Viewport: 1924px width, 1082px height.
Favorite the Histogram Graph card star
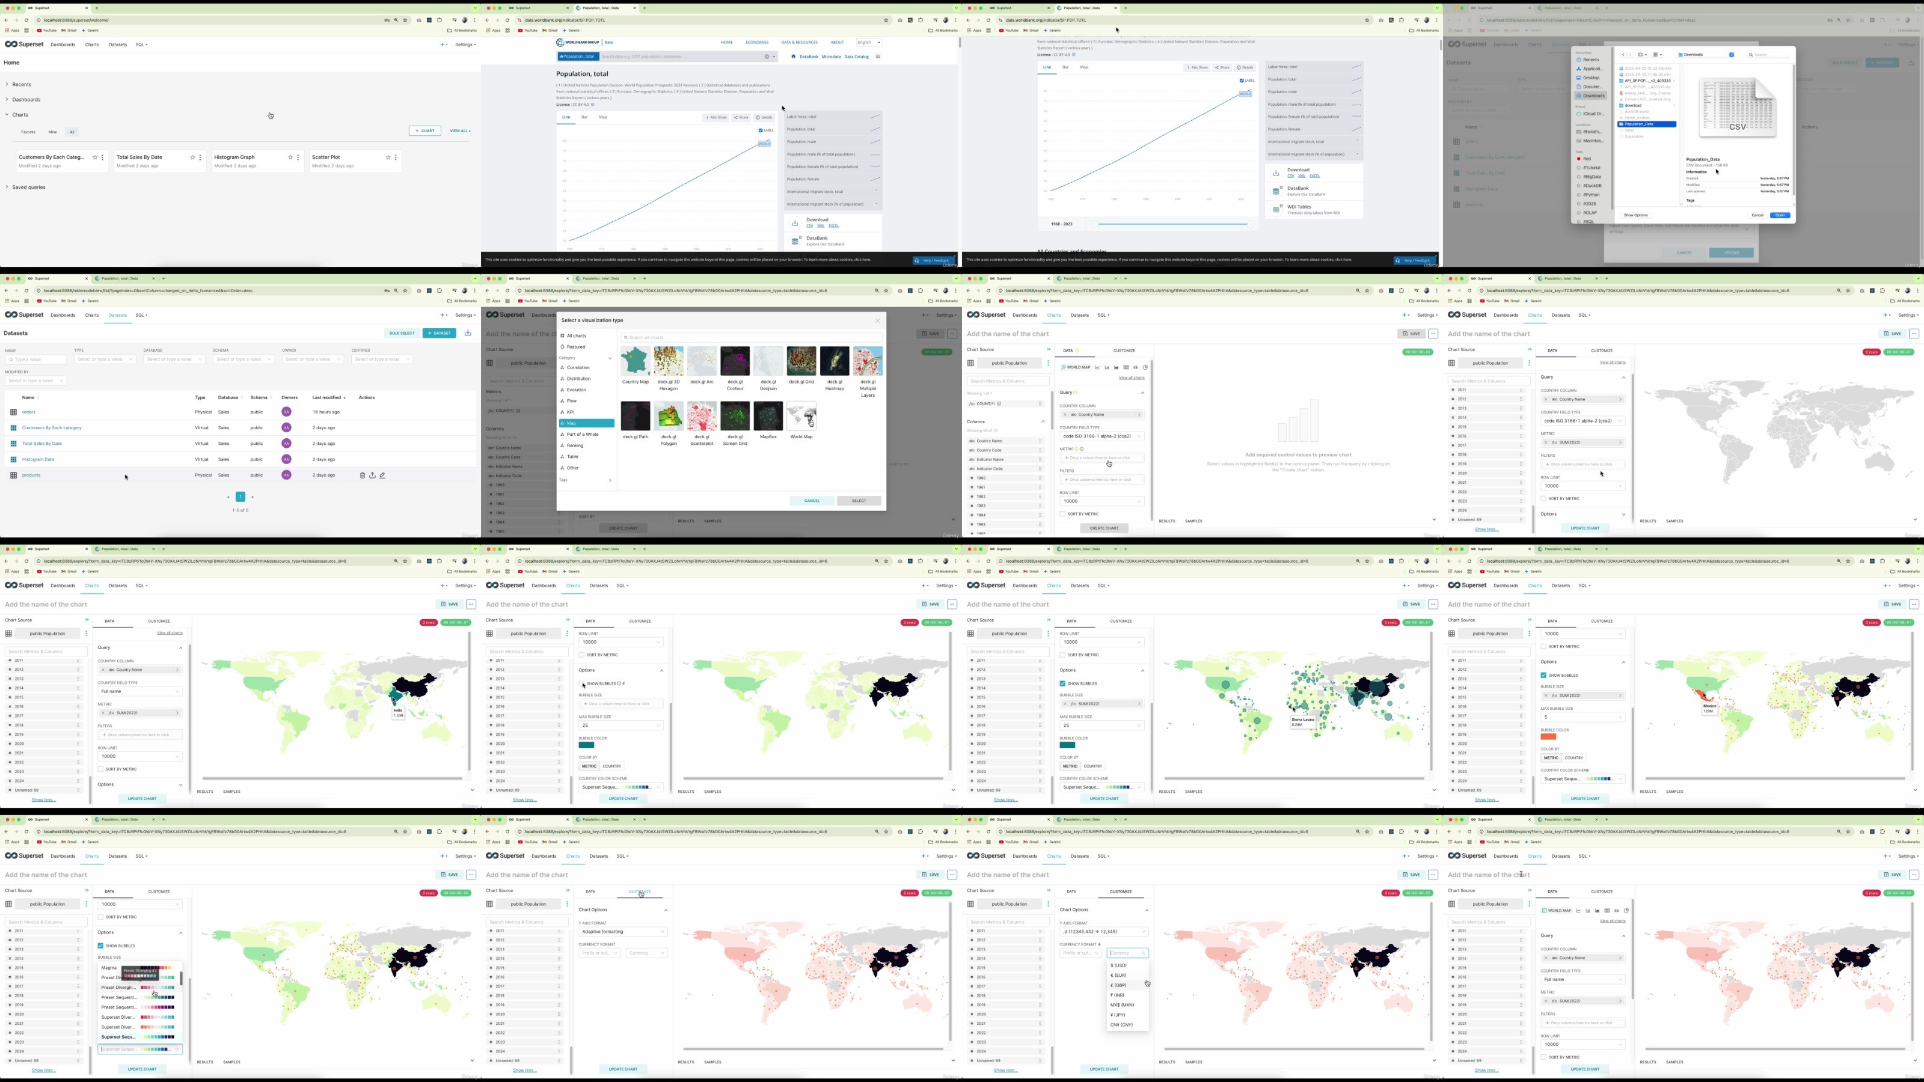tap(290, 157)
